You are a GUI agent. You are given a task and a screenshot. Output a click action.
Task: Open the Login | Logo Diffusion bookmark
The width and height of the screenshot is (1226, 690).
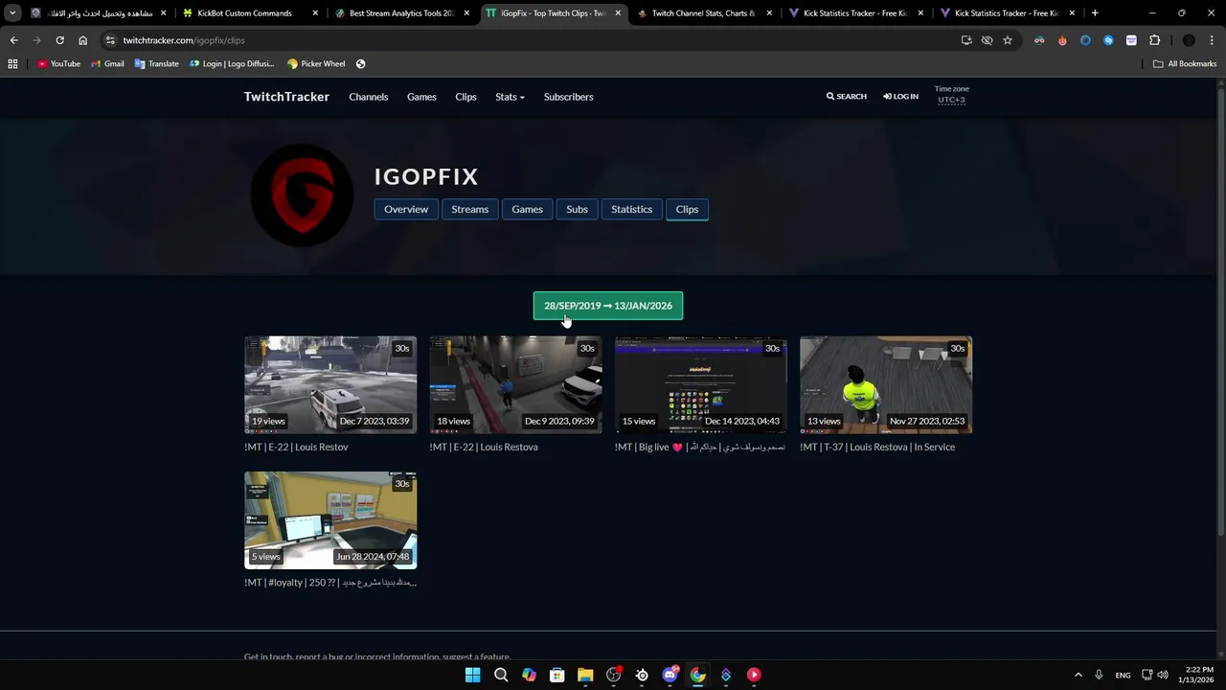tap(232, 64)
